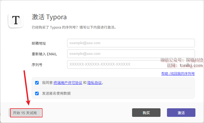Focus the 重新输入 EMAIL input field
The image size is (204, 123).
131,54
